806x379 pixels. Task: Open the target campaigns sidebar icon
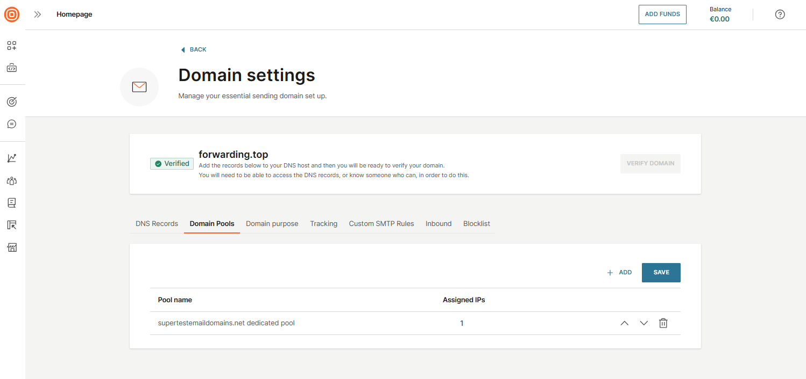pyautogui.click(x=12, y=101)
